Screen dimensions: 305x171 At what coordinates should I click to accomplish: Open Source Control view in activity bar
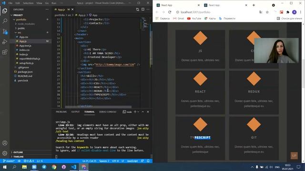(5, 31)
